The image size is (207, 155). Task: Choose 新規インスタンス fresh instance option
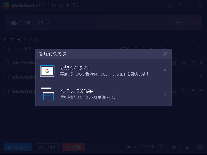coord(103,71)
